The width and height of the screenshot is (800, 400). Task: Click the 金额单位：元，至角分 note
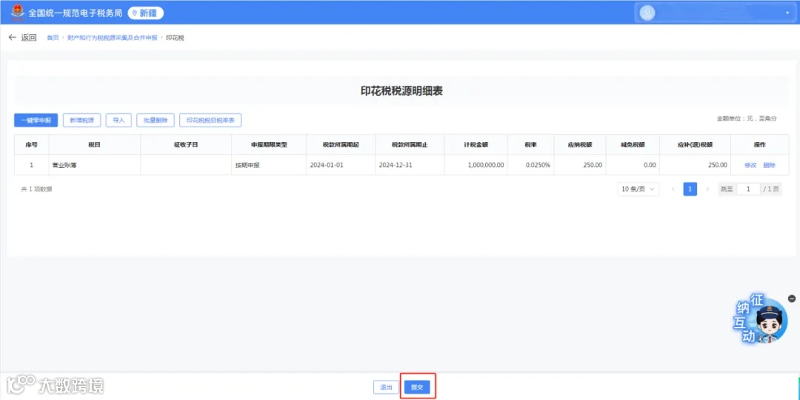coord(747,118)
